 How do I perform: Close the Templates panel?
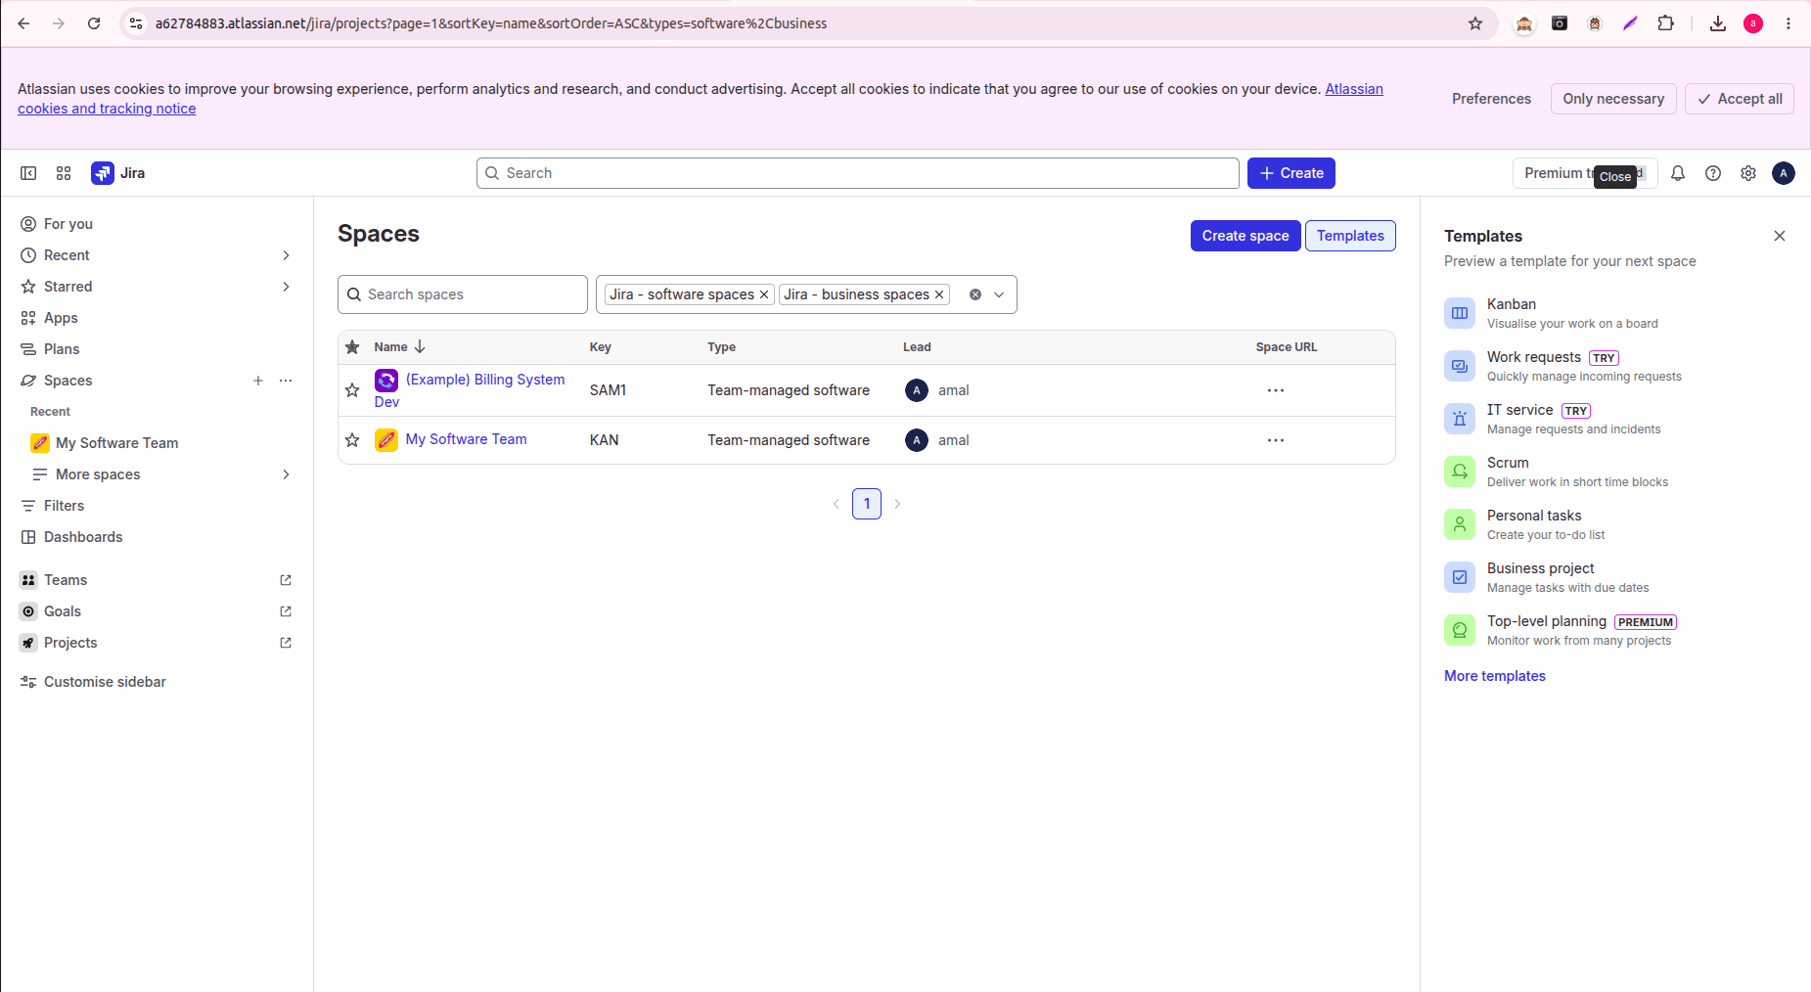(x=1780, y=236)
